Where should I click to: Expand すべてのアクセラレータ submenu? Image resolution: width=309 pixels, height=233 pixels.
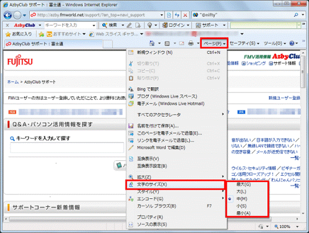(x=176, y=114)
